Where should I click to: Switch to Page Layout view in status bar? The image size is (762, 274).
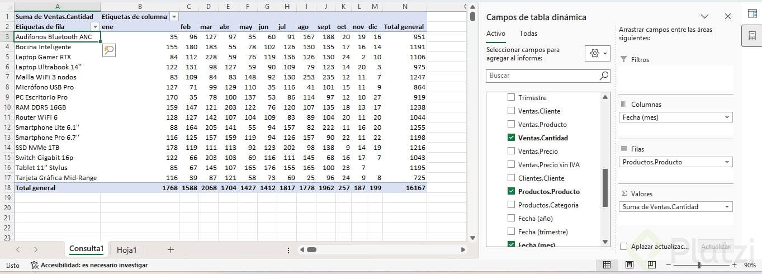[x=630, y=264]
